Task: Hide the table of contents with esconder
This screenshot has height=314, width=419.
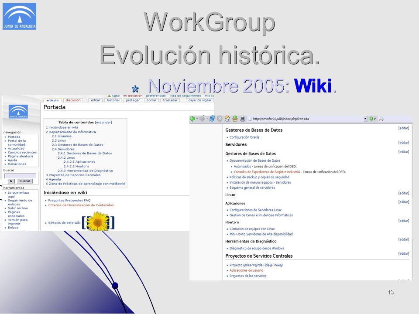Action: 103,122
